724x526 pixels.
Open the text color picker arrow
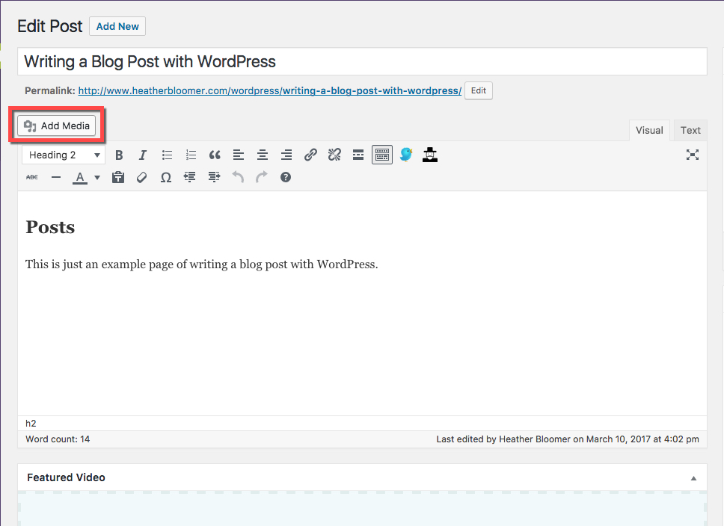click(x=97, y=177)
